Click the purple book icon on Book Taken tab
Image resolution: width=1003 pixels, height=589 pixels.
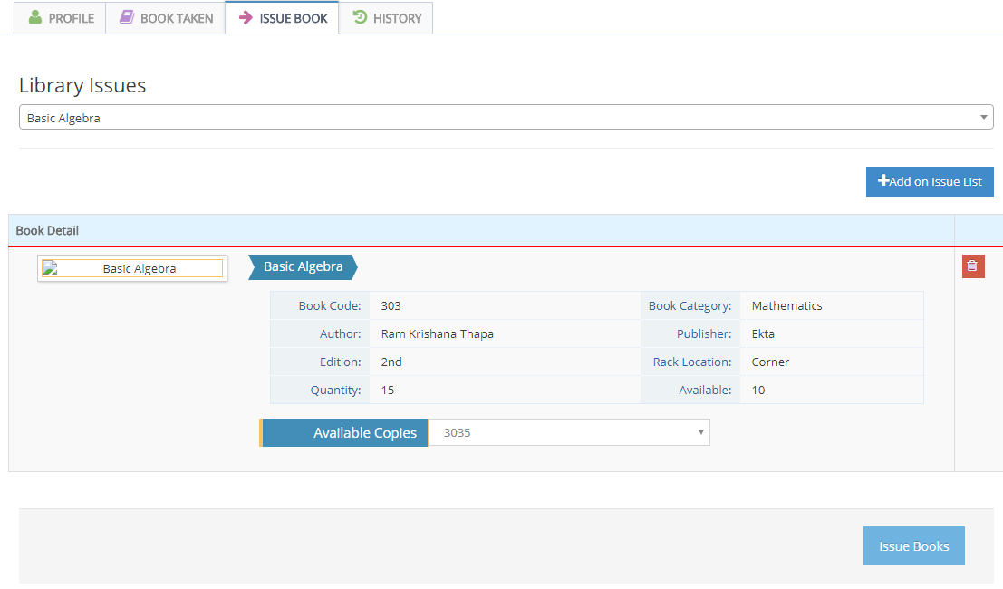point(127,17)
